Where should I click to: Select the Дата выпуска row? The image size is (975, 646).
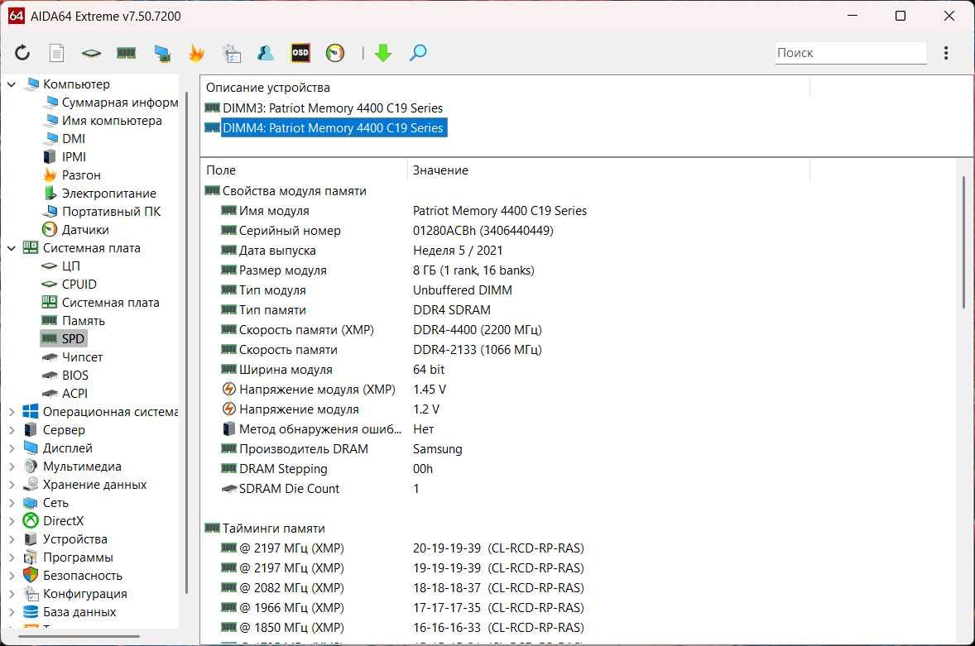coord(362,251)
